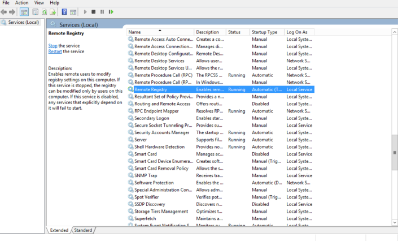Open Help via the blue question-mark icon
Viewport: 398px width, 241px height.
pos(64,11)
